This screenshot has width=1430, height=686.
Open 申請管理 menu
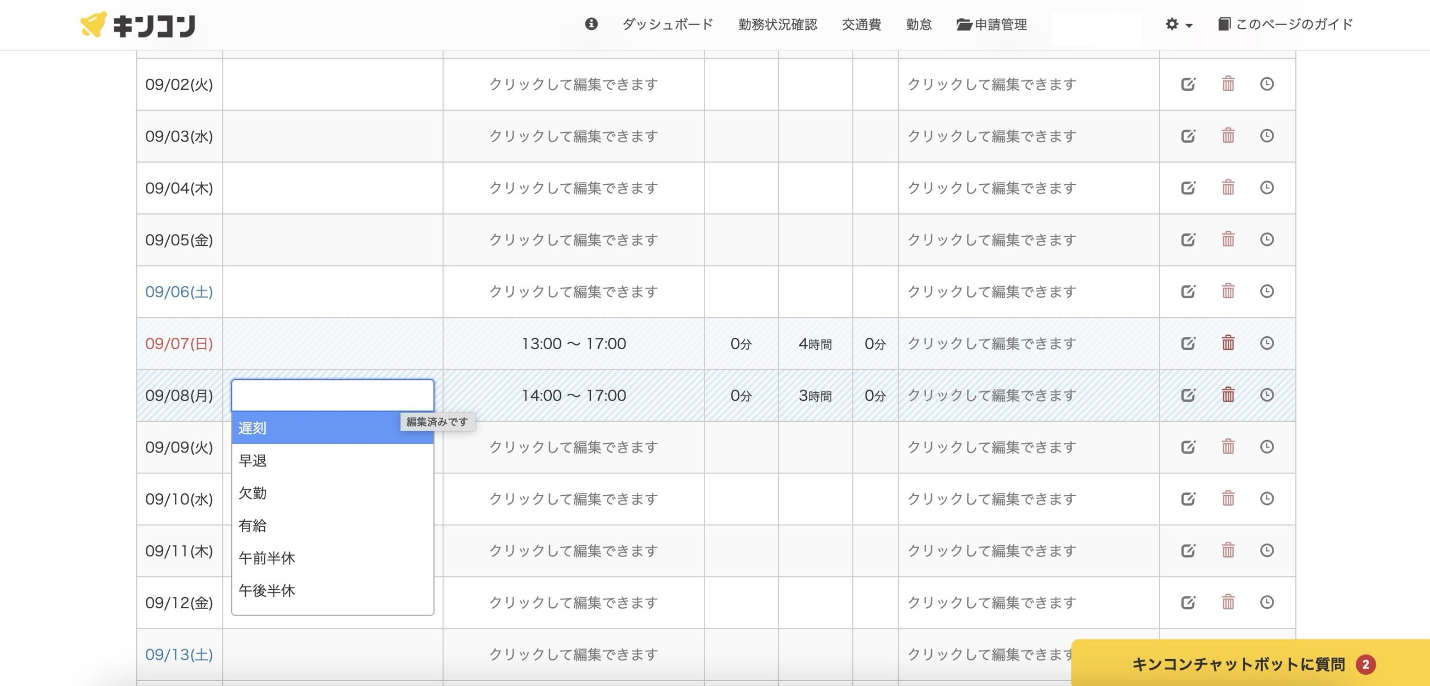(992, 25)
